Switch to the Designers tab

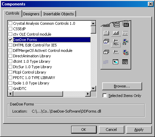(x=31, y=14)
